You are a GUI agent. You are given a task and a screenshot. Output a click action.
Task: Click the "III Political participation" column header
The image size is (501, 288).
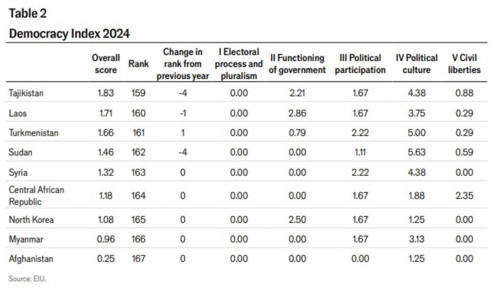click(360, 64)
